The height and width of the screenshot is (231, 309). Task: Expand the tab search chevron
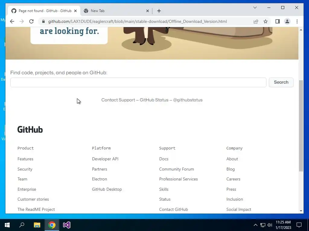[x=255, y=8]
